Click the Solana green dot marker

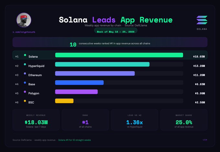point(25,55)
